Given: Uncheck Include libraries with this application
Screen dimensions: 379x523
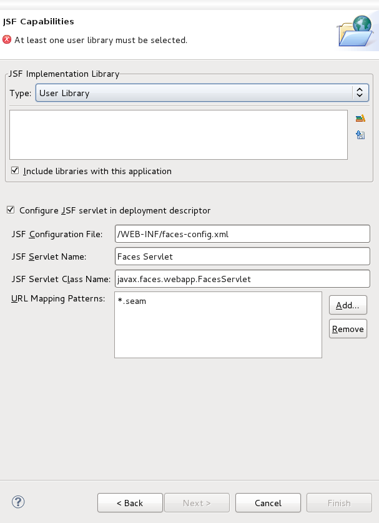Looking at the screenshot, I should tap(15, 171).
